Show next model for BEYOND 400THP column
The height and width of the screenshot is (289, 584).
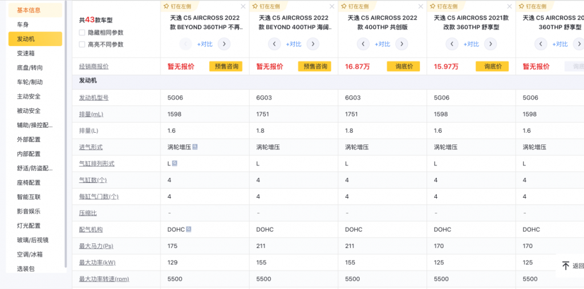[x=313, y=44]
